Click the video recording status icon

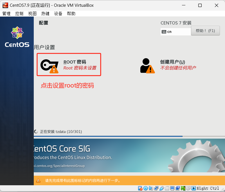pyautogui.click(x=178, y=188)
